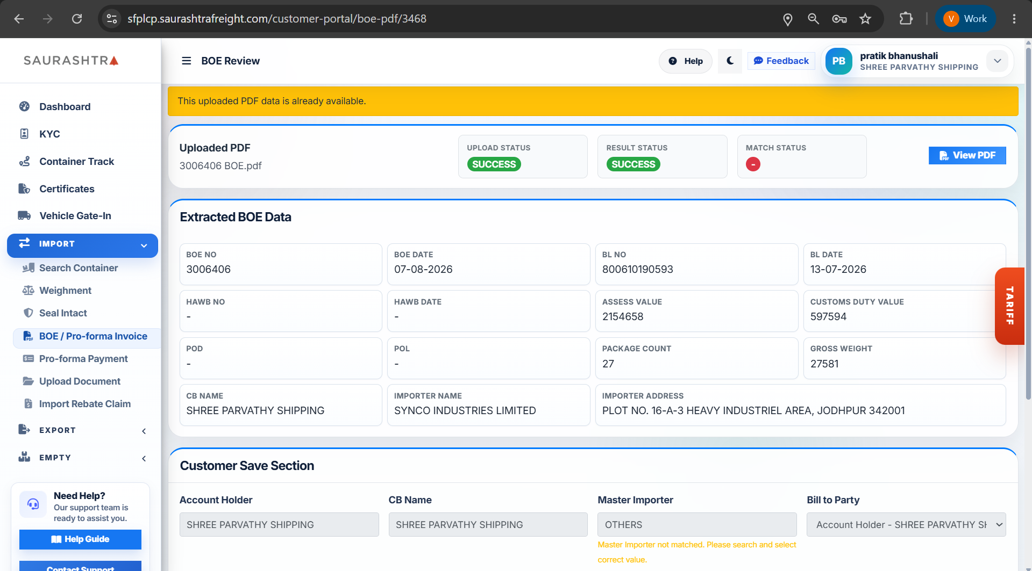
Task: Click BOE date 07-08-2026
Action: tap(423, 269)
